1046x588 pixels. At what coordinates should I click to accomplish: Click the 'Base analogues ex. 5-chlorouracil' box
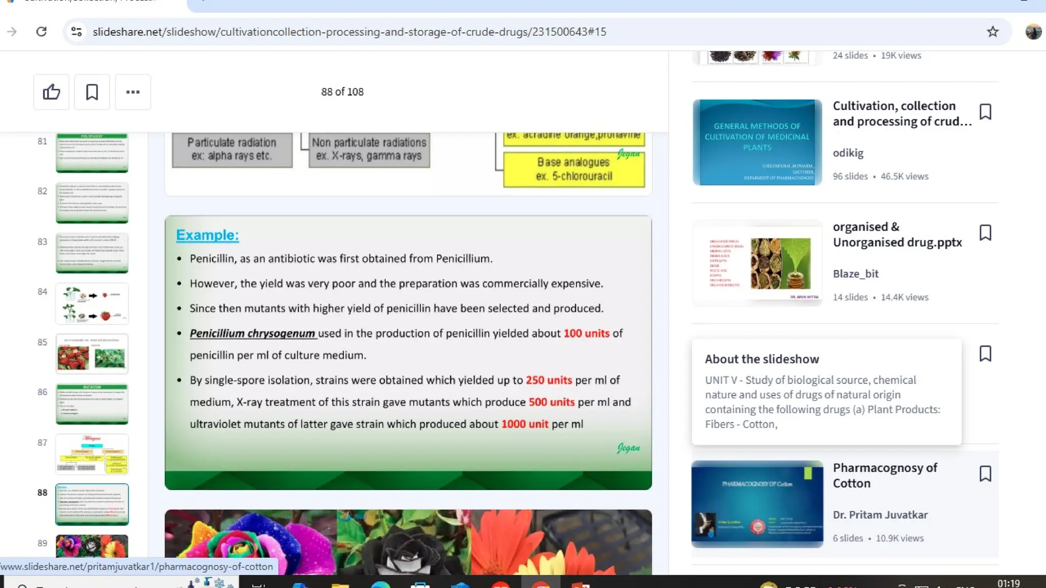(574, 169)
